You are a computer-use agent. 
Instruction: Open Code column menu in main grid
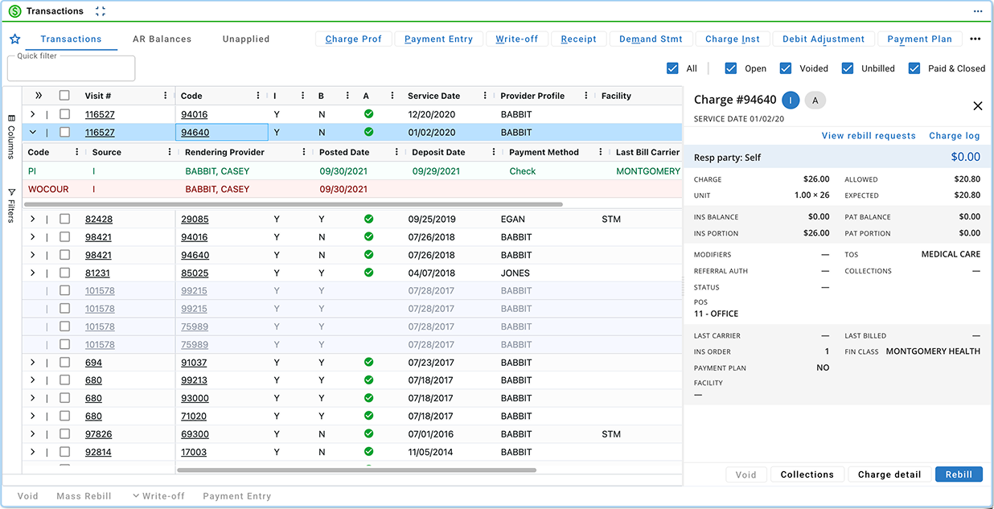coord(258,96)
